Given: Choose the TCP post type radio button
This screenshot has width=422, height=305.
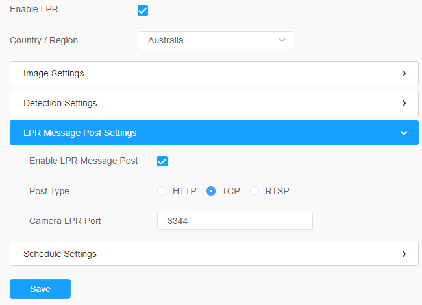Looking at the screenshot, I should click(x=211, y=191).
